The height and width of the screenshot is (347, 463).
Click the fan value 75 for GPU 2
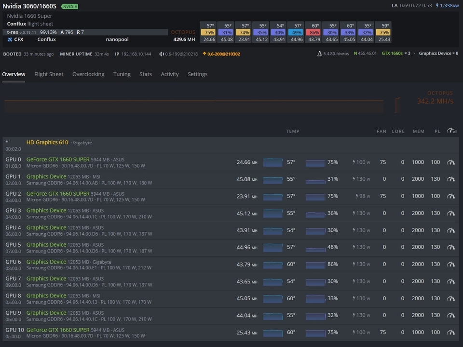(382, 196)
